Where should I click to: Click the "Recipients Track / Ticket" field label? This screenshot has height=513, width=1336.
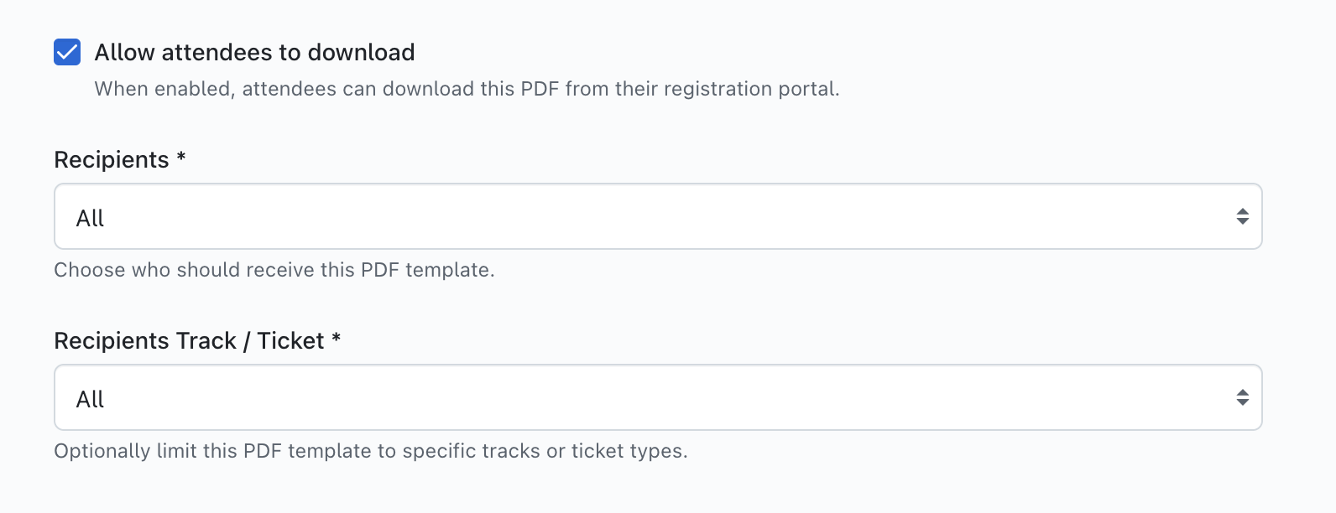(x=189, y=340)
